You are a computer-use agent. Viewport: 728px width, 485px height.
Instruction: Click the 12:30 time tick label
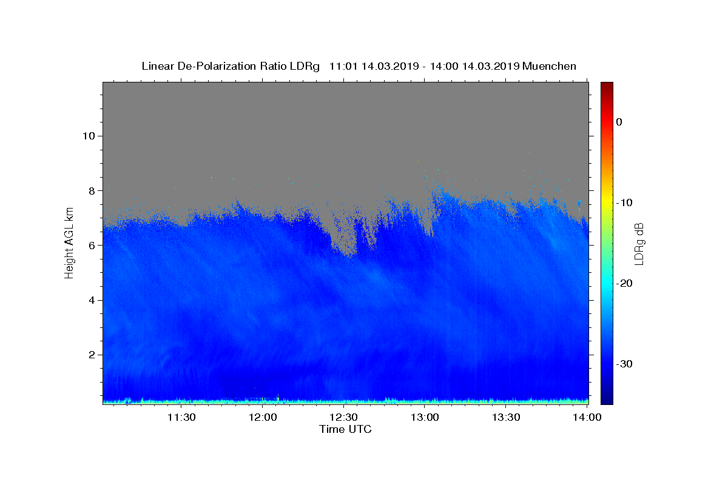tap(345, 417)
